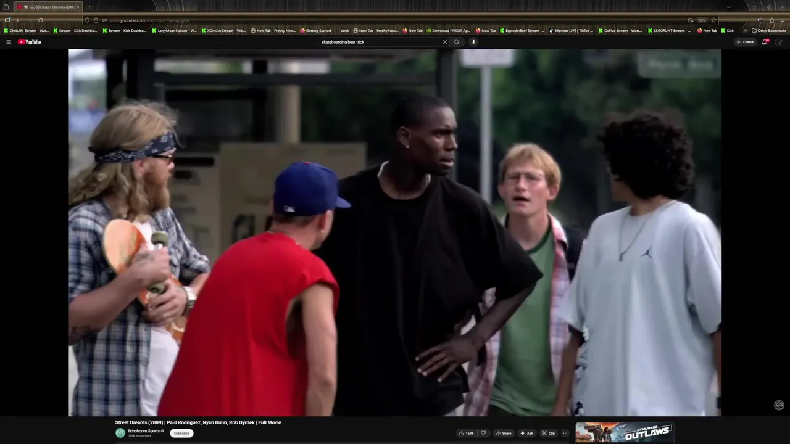Go back with the browser back arrow
Viewport: 790px width, 444px height.
(18, 20)
